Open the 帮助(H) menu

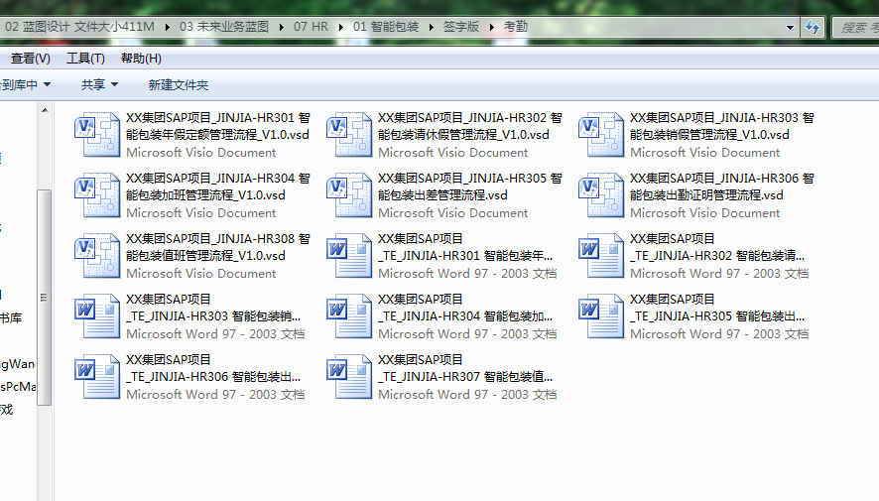(x=141, y=59)
